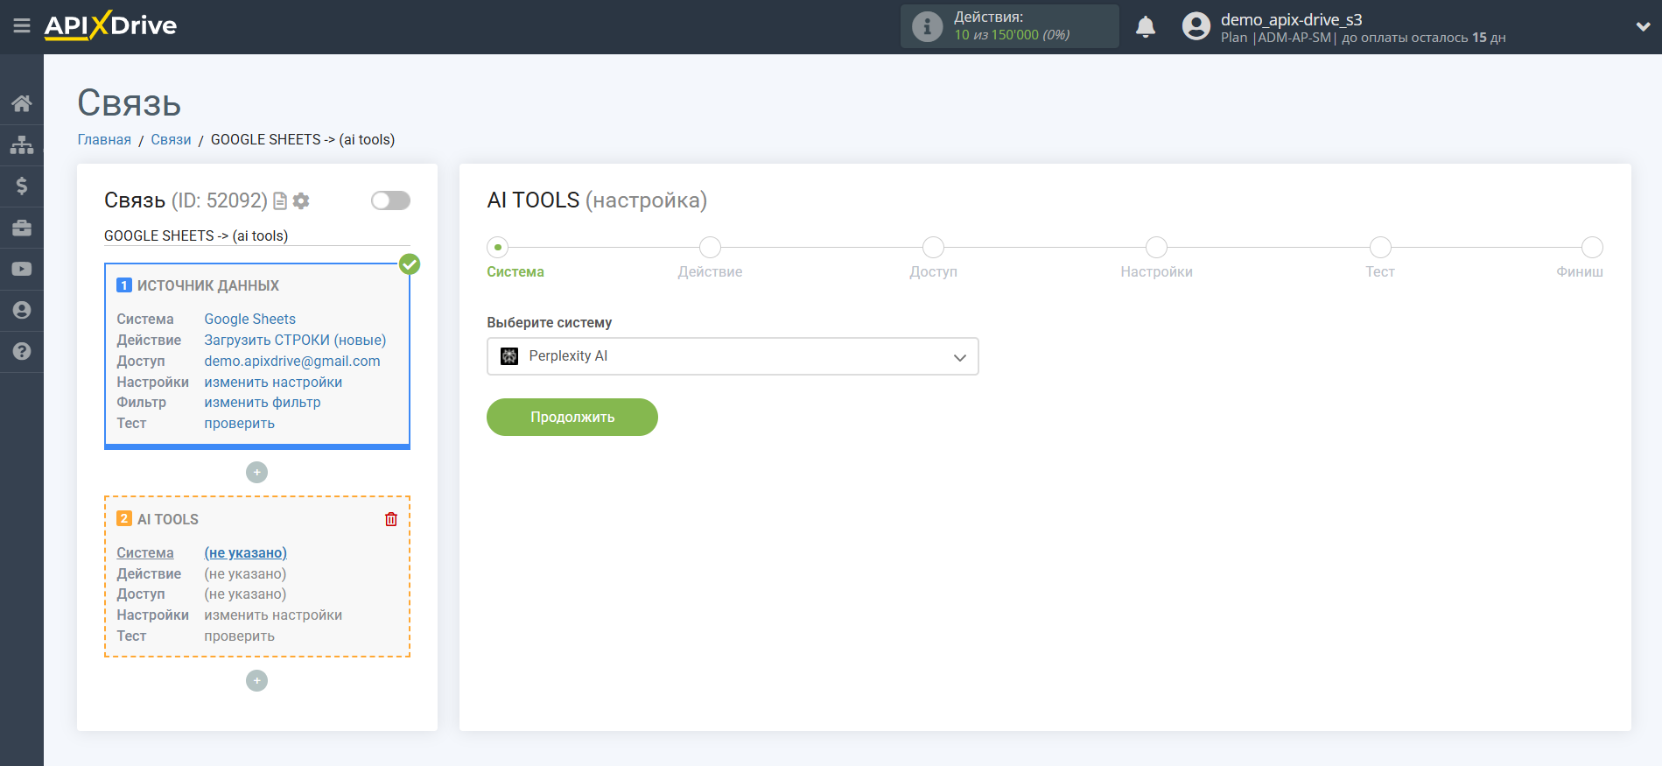
Task: Click (не указано) system link in AI TOOLS
Action: click(246, 553)
